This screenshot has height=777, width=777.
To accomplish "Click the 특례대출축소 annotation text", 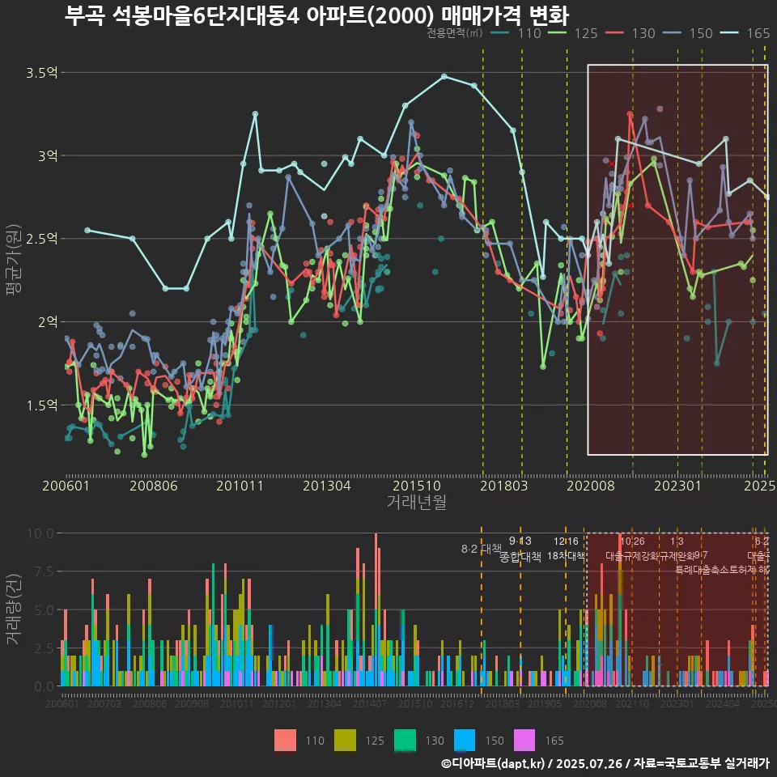I will 703,570.
